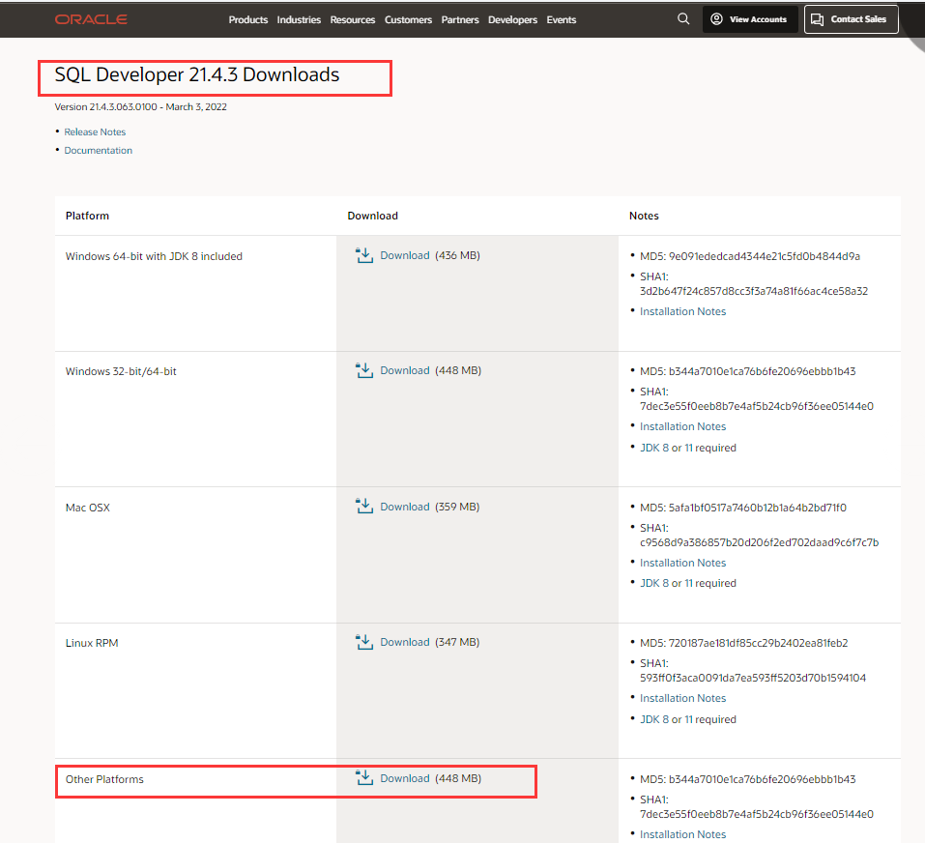Open the Documentation link

(98, 151)
